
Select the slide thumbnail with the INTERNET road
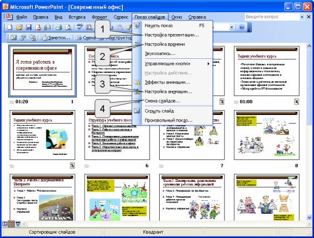42,198
